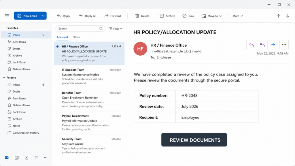Delete the selected email
The image size is (295, 166).
tap(142, 16)
